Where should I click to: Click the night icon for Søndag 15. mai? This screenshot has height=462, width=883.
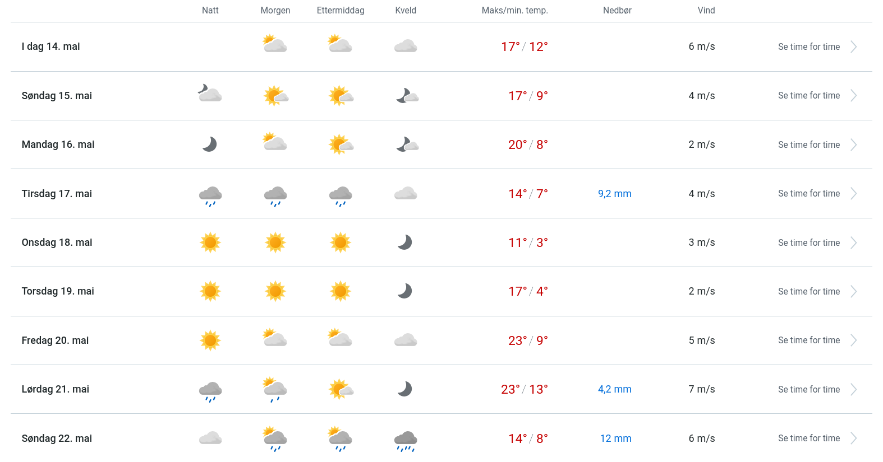210,94
